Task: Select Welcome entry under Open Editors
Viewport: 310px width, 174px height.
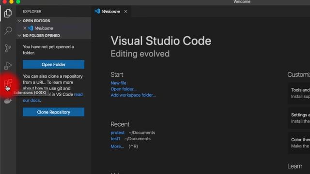Action: click(54, 28)
